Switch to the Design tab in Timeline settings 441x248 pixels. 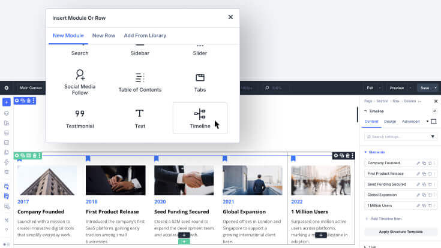[390, 122]
